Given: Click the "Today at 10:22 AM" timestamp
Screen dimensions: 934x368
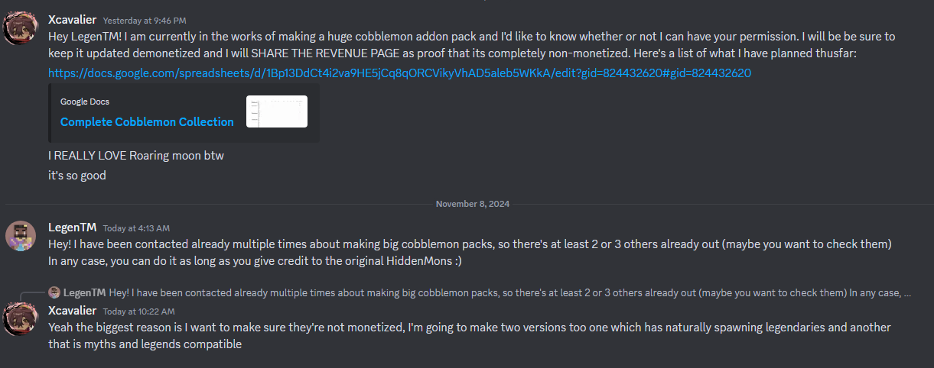Looking at the screenshot, I should click(x=138, y=312).
